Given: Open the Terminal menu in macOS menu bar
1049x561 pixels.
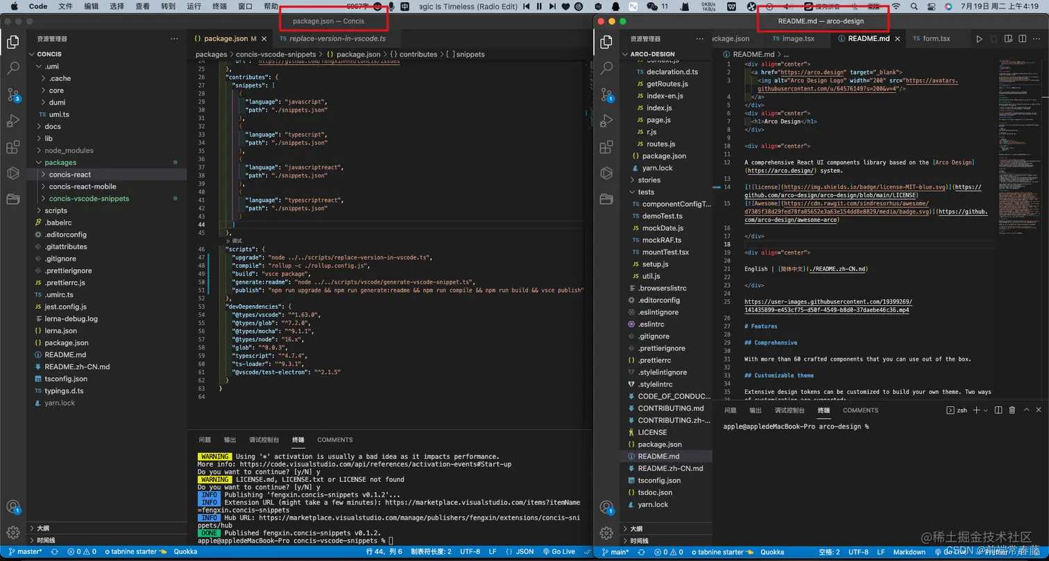Looking at the screenshot, I should tap(219, 6).
